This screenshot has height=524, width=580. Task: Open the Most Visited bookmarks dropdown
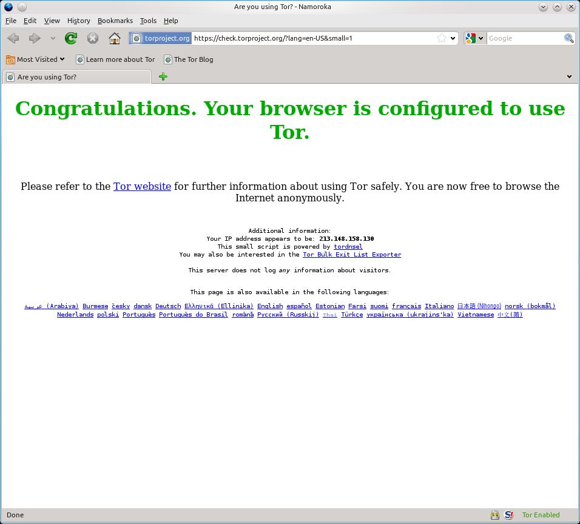[x=35, y=59]
